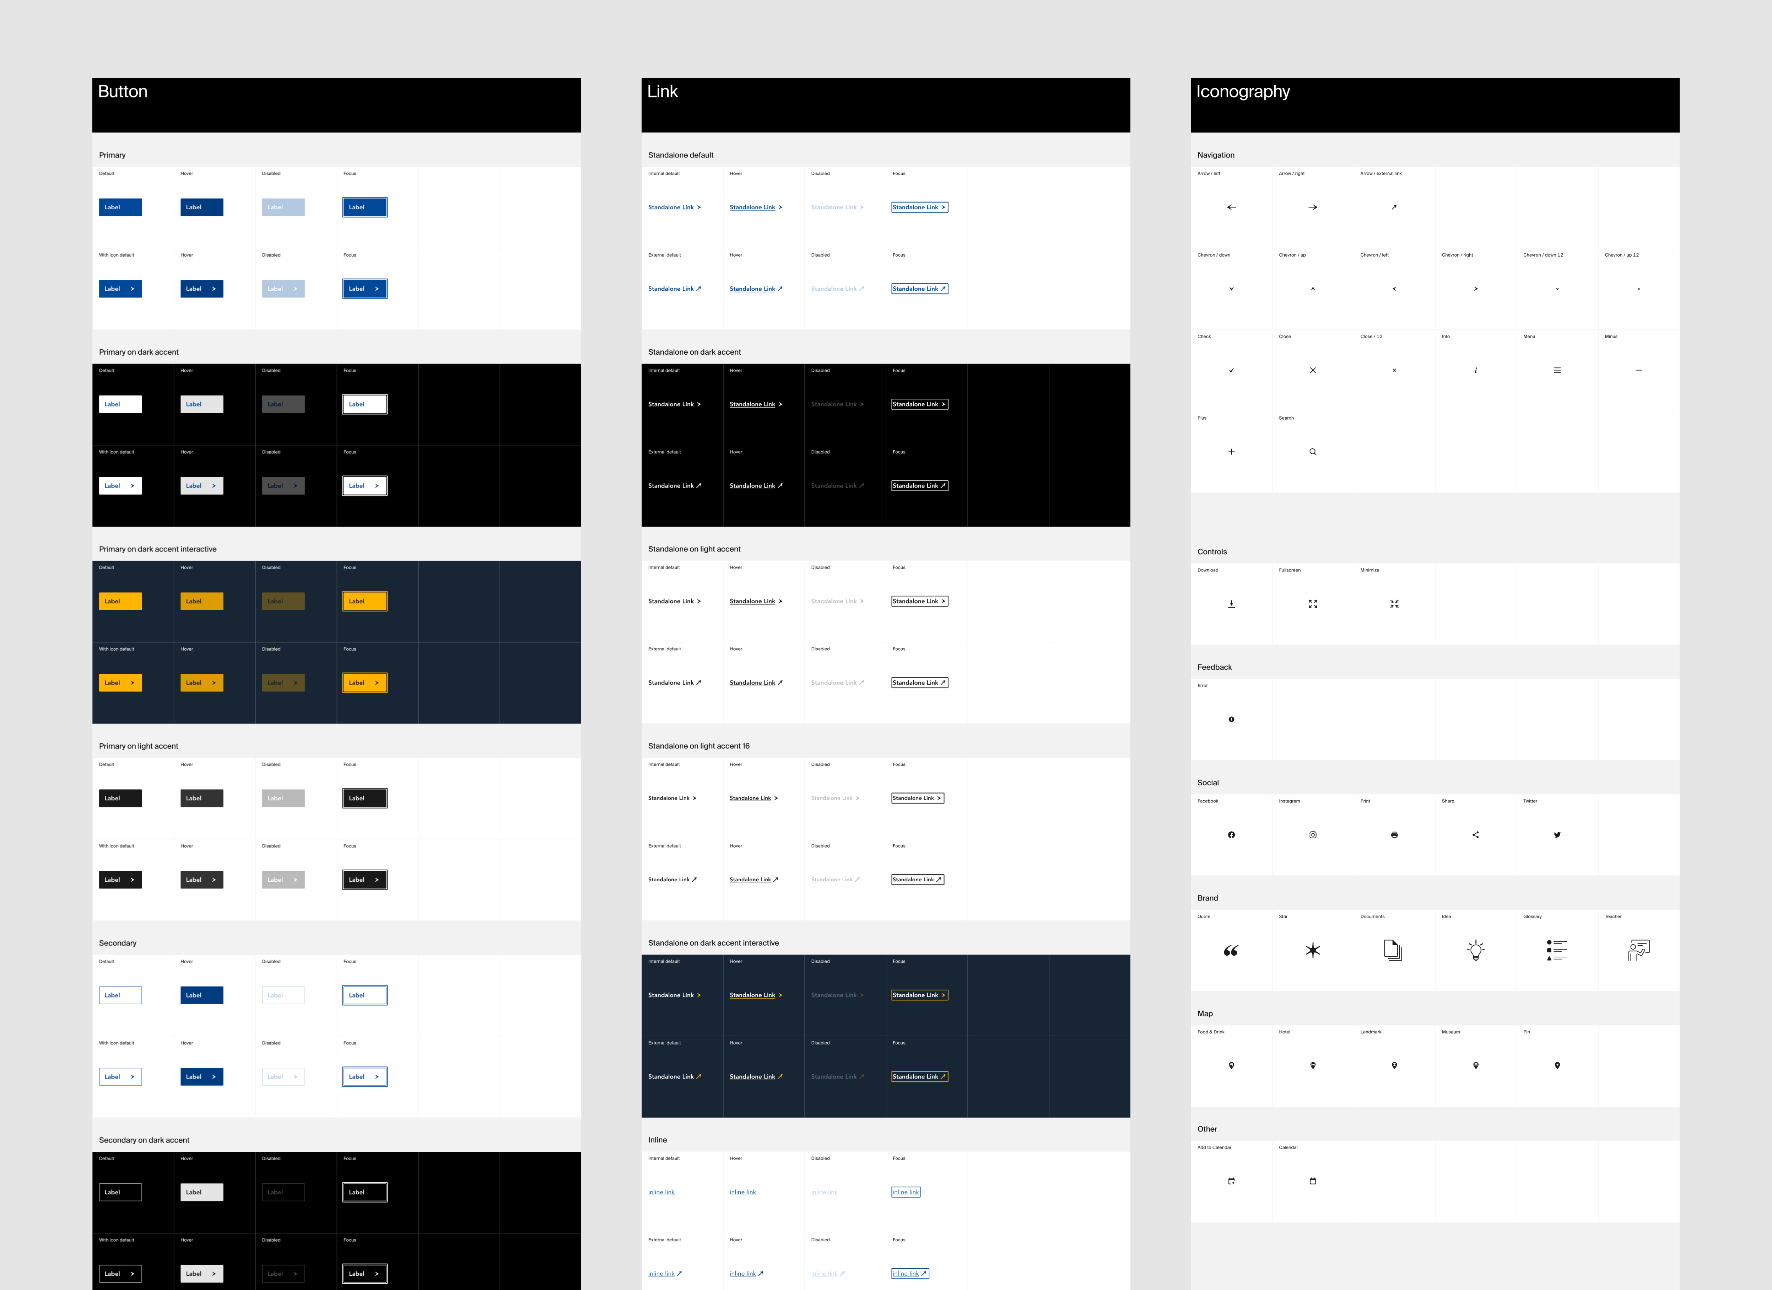Click the Standalone default internal link
This screenshot has height=1290, width=1772.
(x=674, y=207)
